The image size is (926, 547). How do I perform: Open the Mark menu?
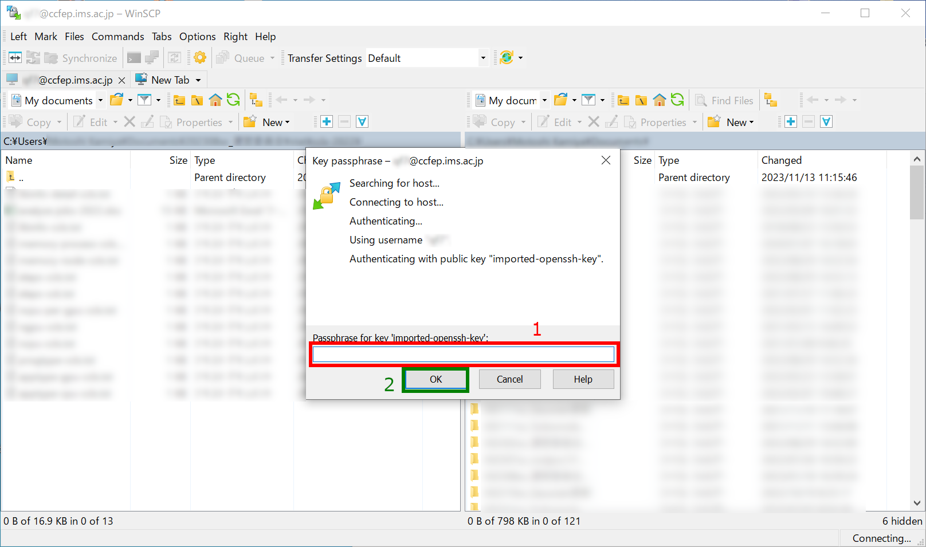tap(46, 36)
